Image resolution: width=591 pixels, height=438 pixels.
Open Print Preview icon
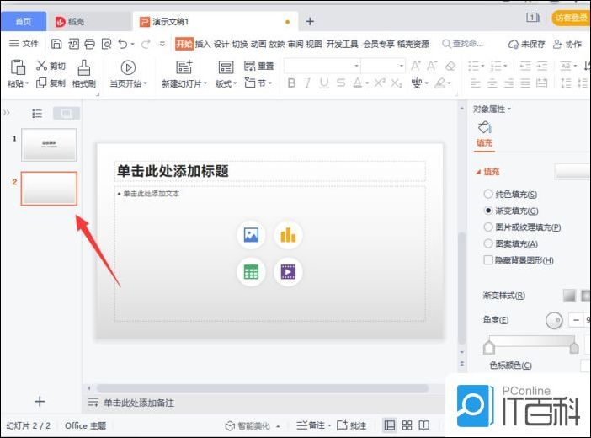107,44
